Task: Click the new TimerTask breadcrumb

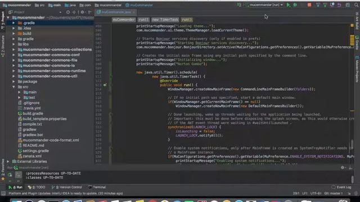Action: pyautogui.click(x=165, y=20)
